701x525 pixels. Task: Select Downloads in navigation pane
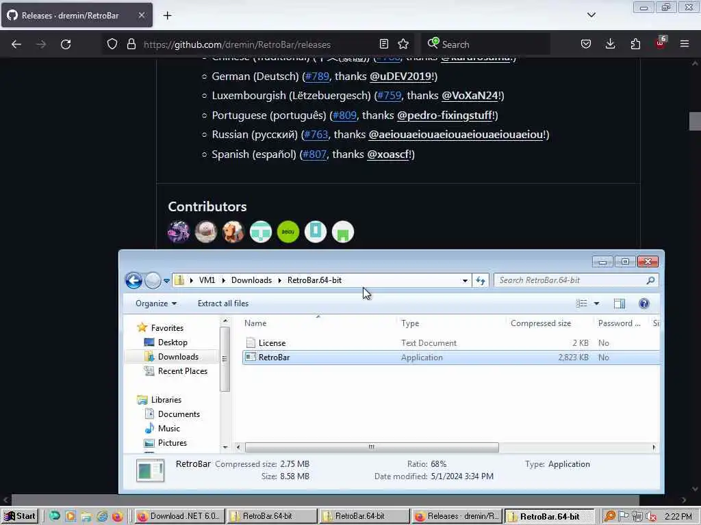point(178,357)
